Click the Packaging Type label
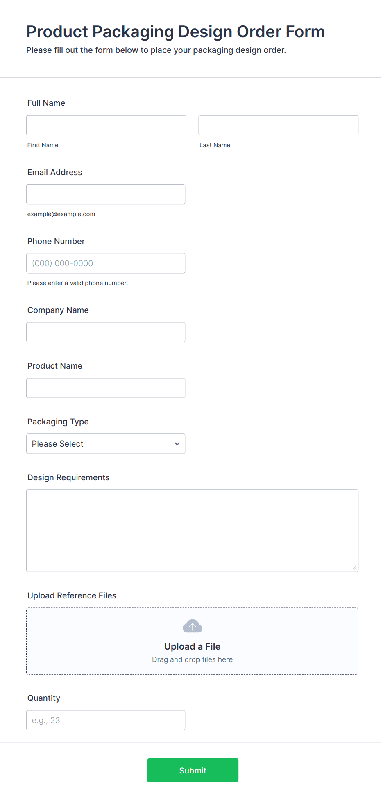381x803 pixels. [x=58, y=422]
